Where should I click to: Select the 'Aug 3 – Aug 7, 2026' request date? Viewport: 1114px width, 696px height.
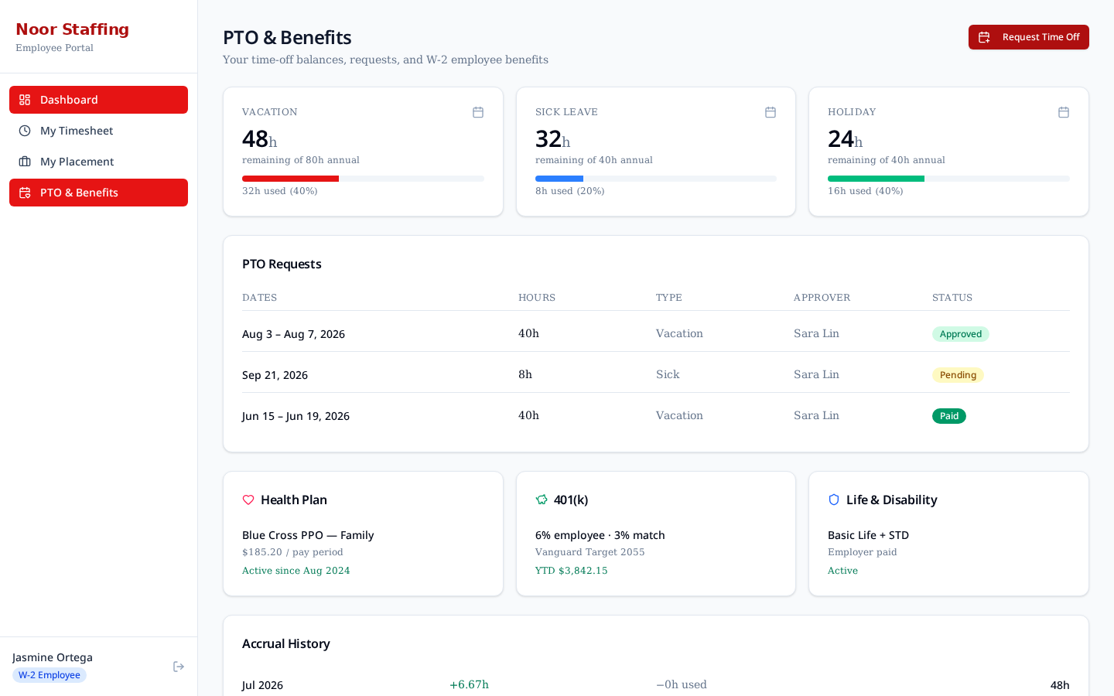(x=293, y=334)
